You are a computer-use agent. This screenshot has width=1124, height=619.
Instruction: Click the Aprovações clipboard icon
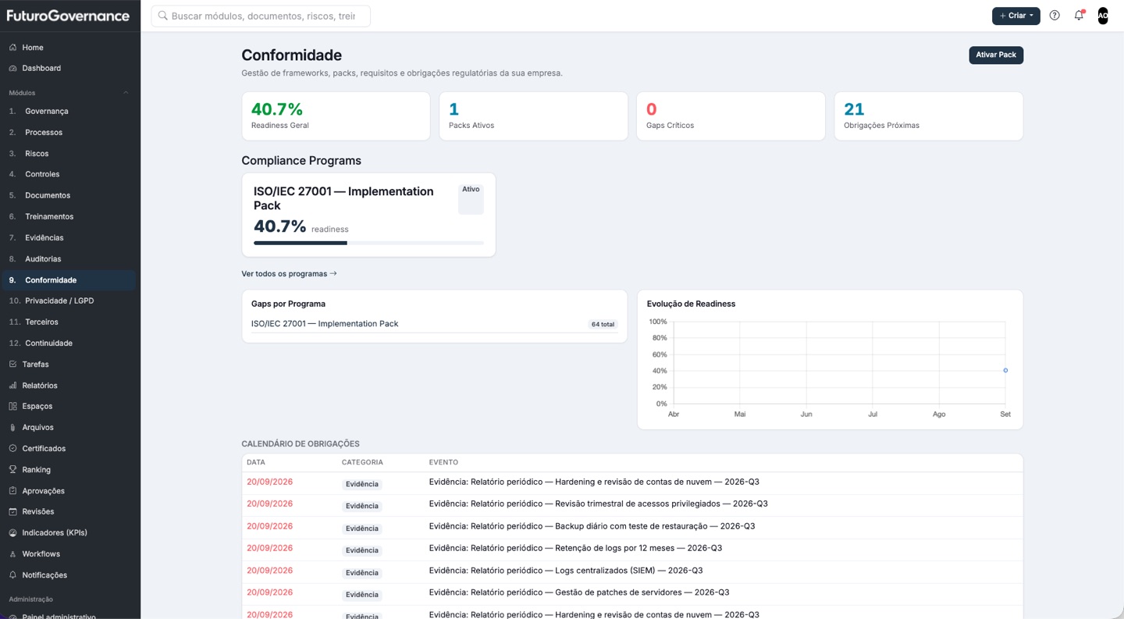[x=12, y=491]
